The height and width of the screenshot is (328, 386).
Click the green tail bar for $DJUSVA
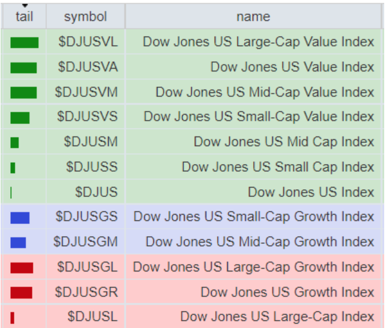(23, 67)
